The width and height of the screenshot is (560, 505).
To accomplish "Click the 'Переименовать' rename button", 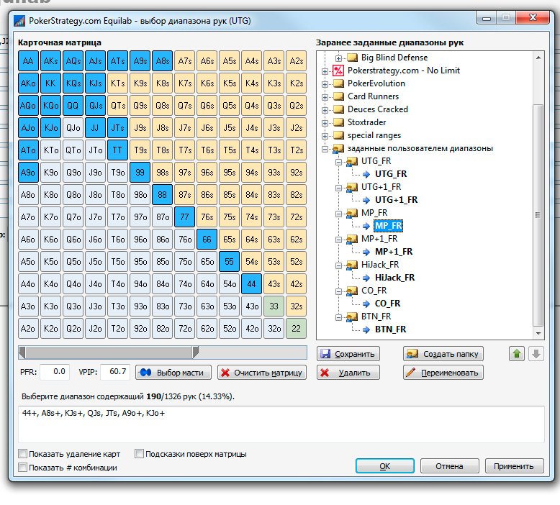I will click(443, 373).
